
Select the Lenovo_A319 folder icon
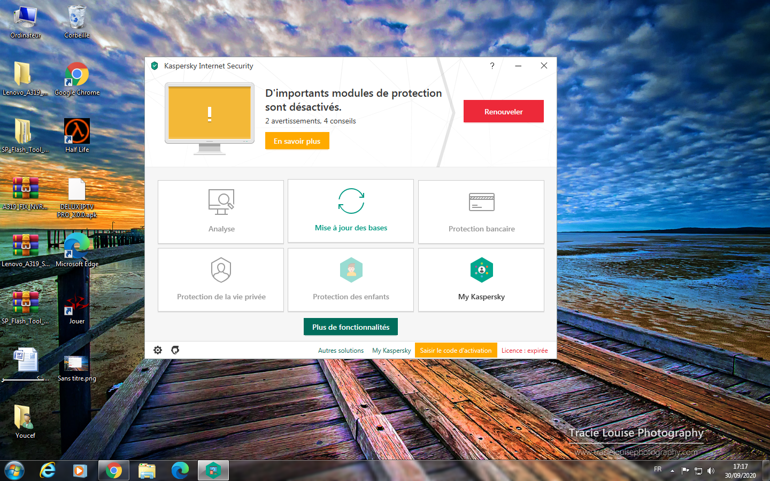[25, 79]
